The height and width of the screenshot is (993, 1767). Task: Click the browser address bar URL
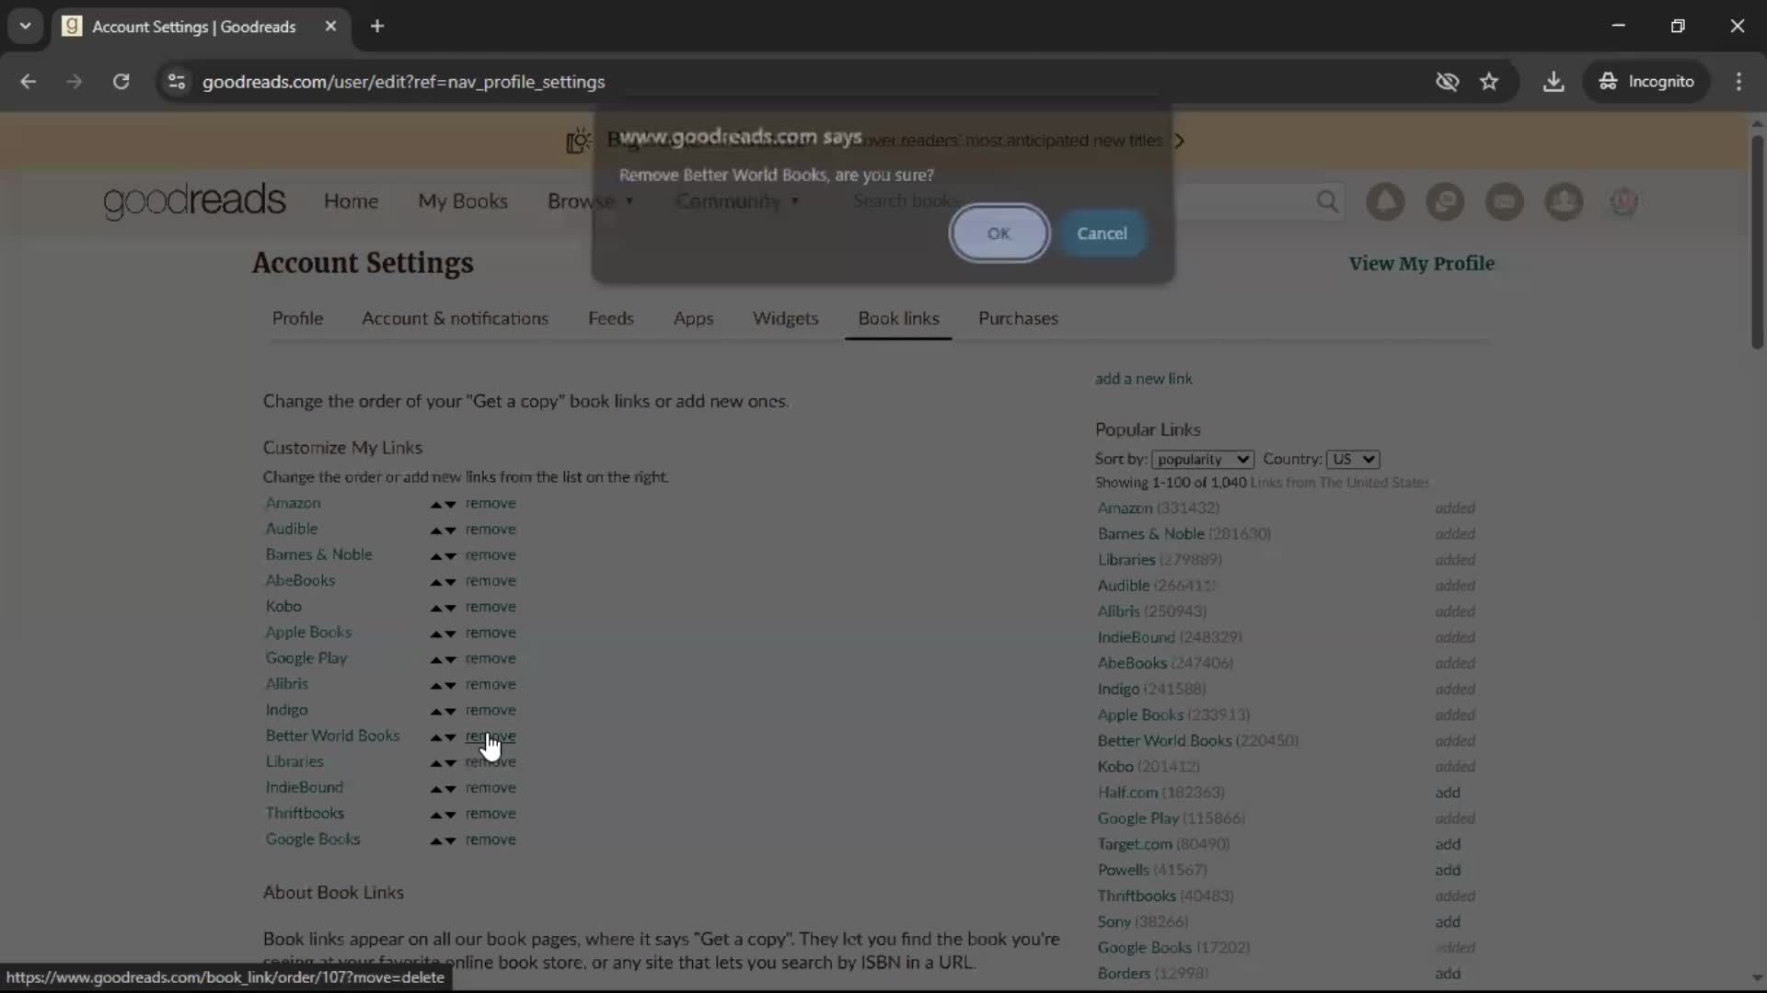(x=403, y=82)
